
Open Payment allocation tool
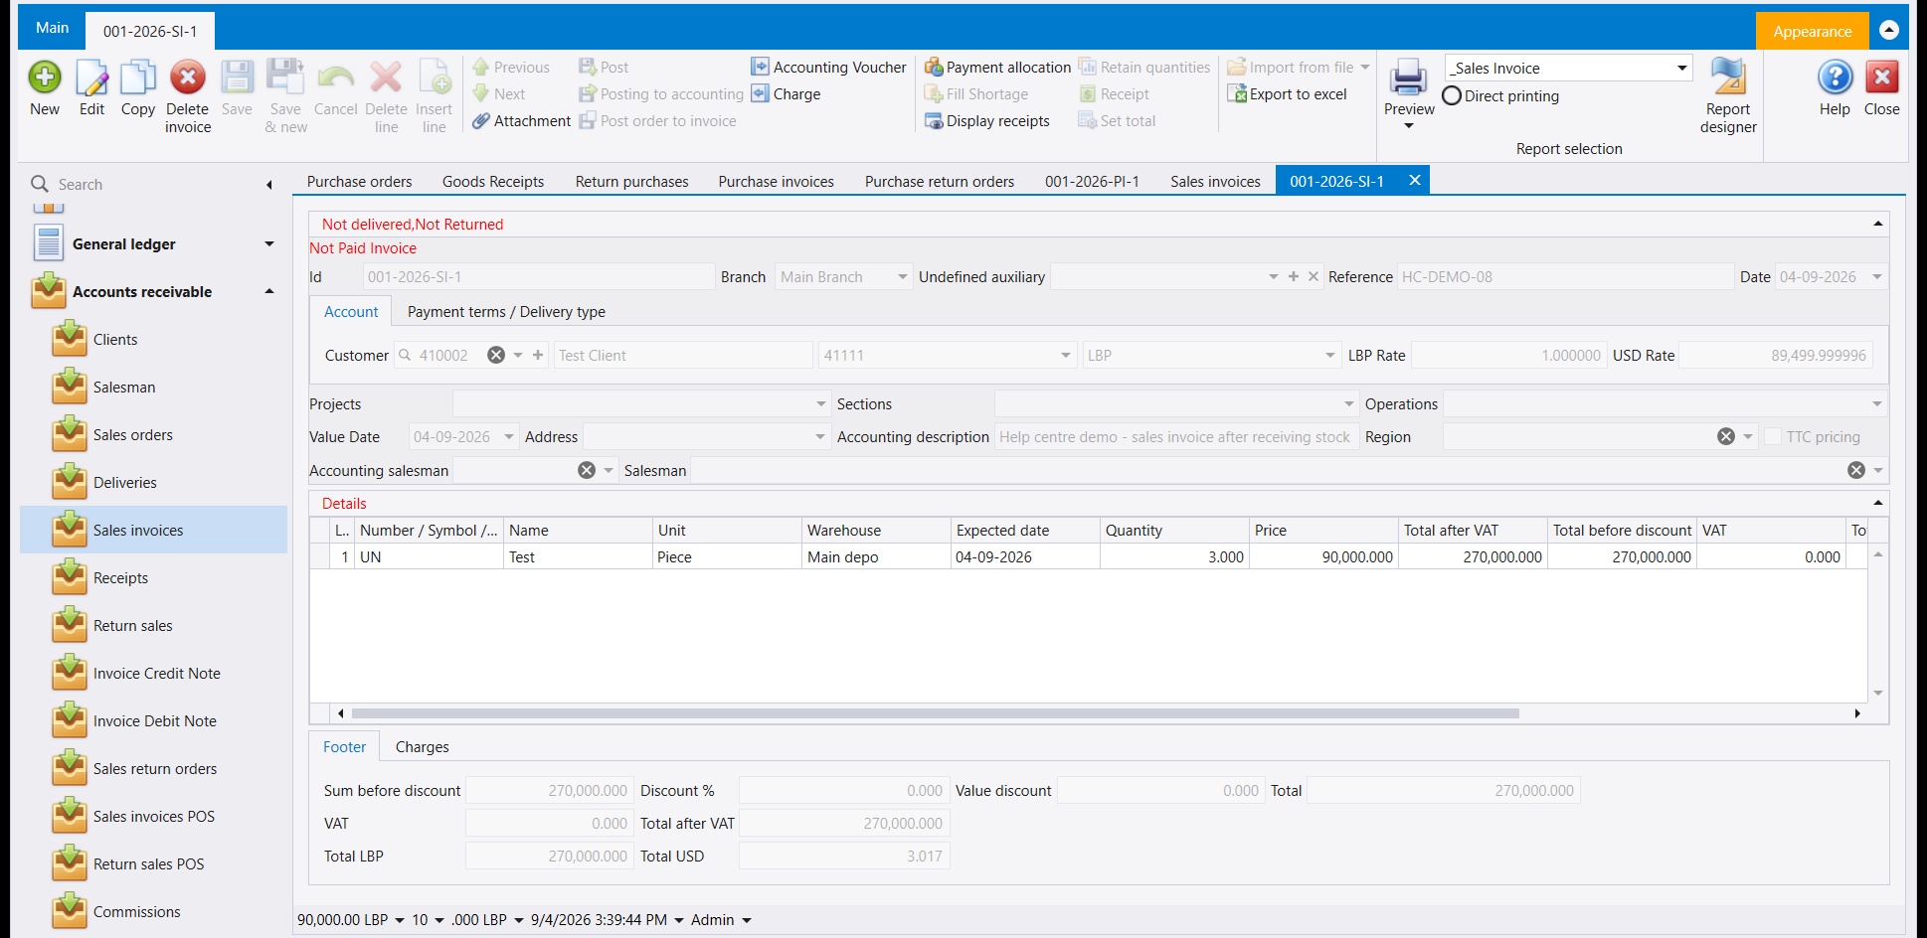point(997,68)
